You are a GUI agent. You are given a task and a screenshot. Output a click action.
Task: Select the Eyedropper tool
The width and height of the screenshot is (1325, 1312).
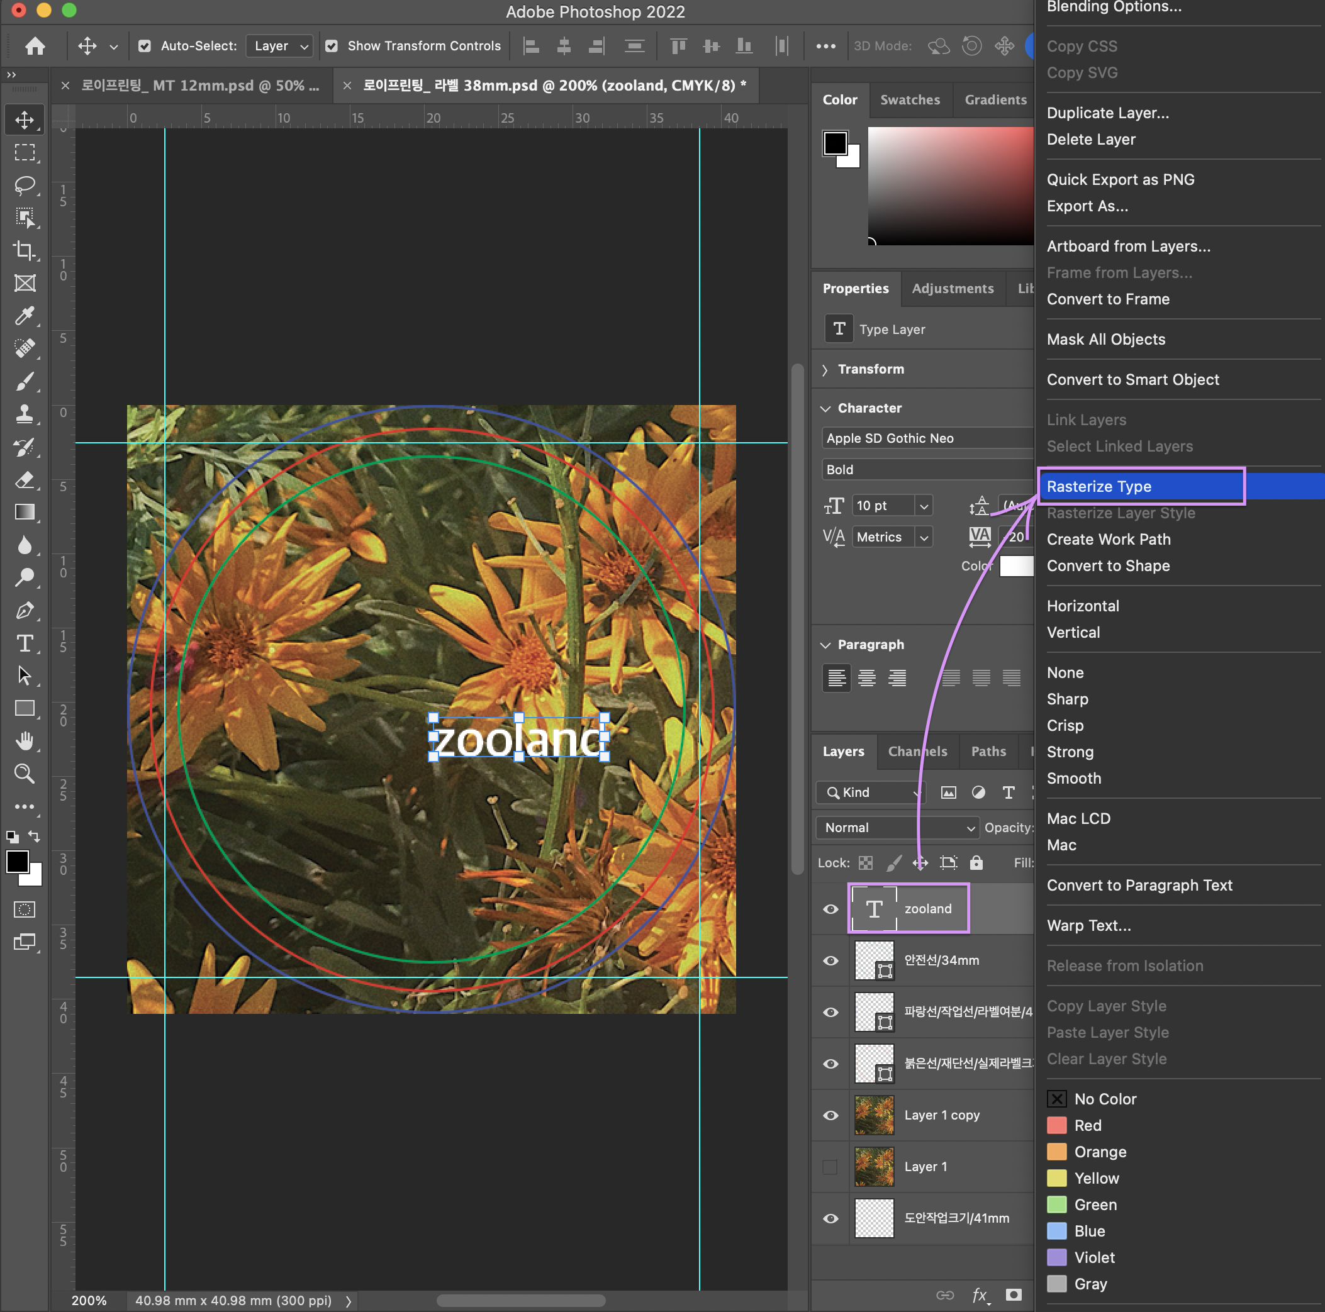[25, 316]
